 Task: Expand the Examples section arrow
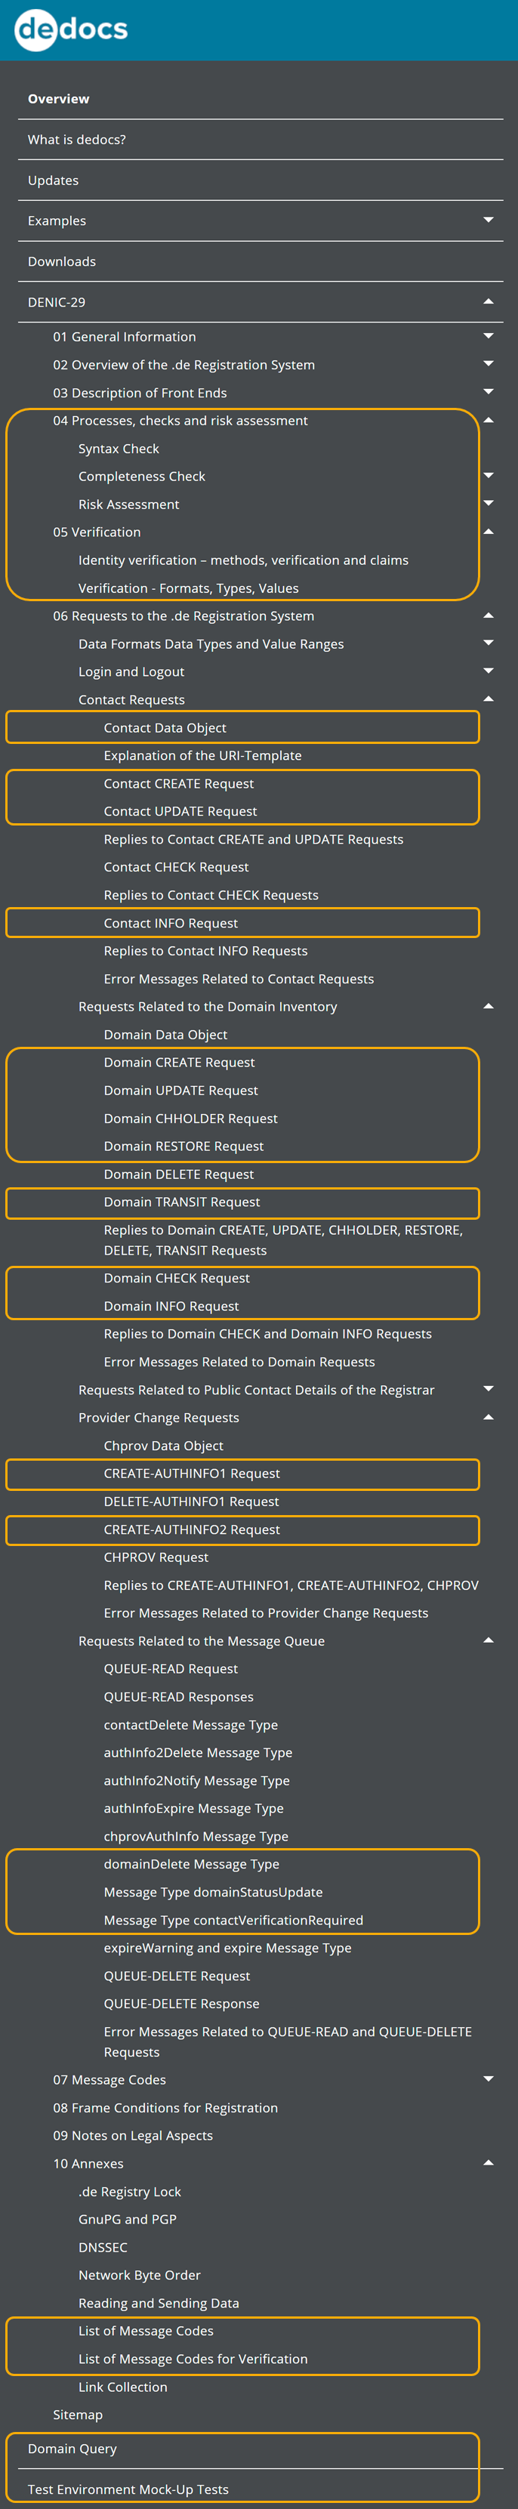488,220
